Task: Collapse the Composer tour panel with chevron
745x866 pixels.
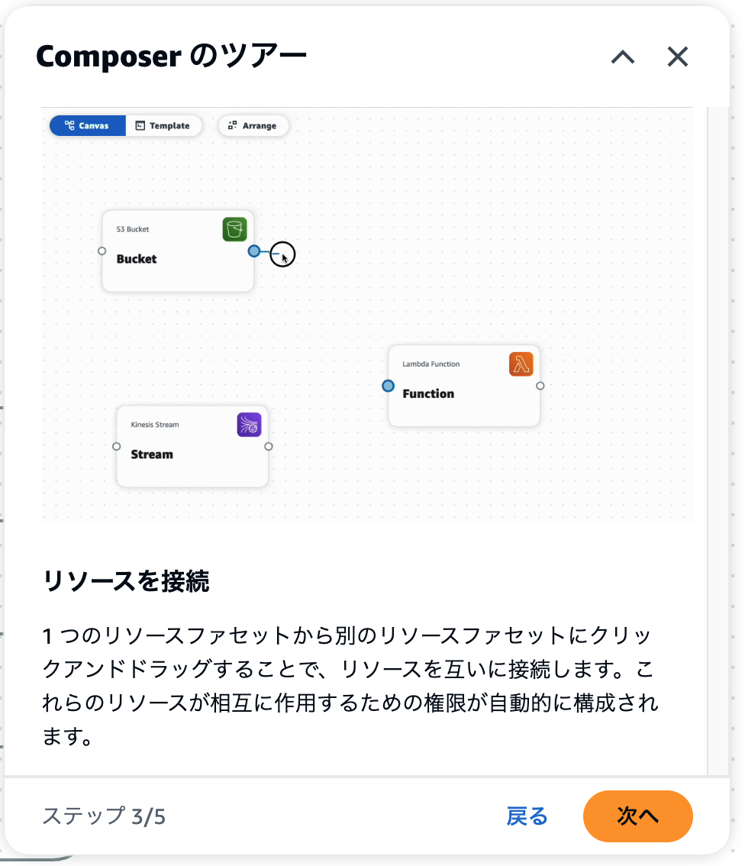Action: pos(623,57)
